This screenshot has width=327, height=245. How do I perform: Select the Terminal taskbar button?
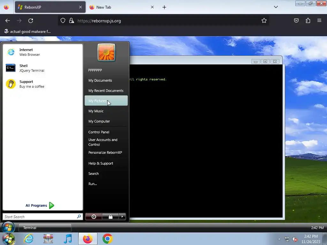pos(45,228)
